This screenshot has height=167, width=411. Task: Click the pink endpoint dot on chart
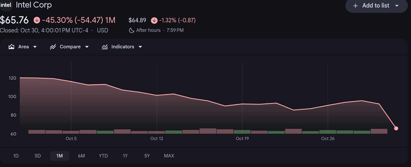[396, 128]
